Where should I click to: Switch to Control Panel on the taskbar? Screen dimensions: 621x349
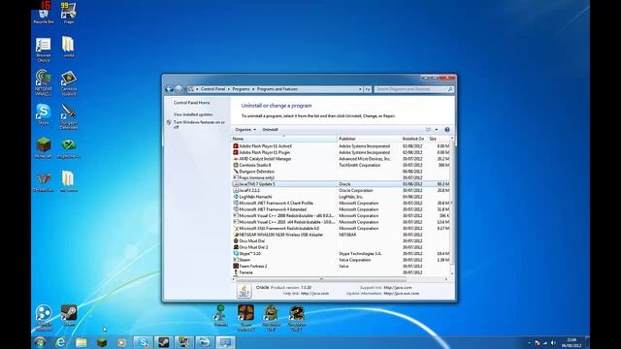click(225, 342)
